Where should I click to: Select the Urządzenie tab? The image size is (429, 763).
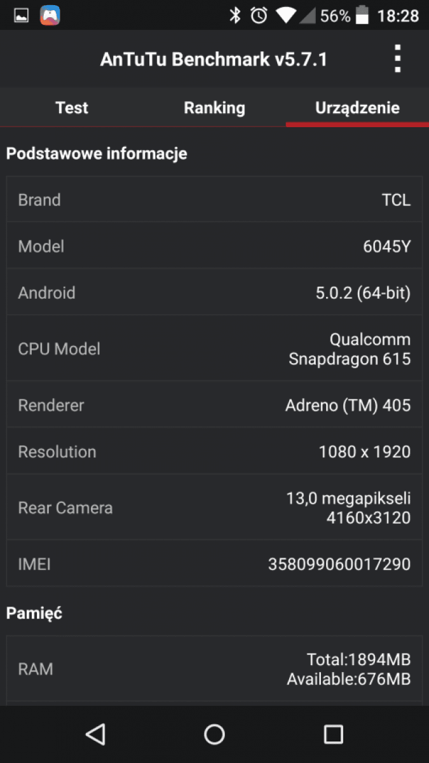point(357,107)
